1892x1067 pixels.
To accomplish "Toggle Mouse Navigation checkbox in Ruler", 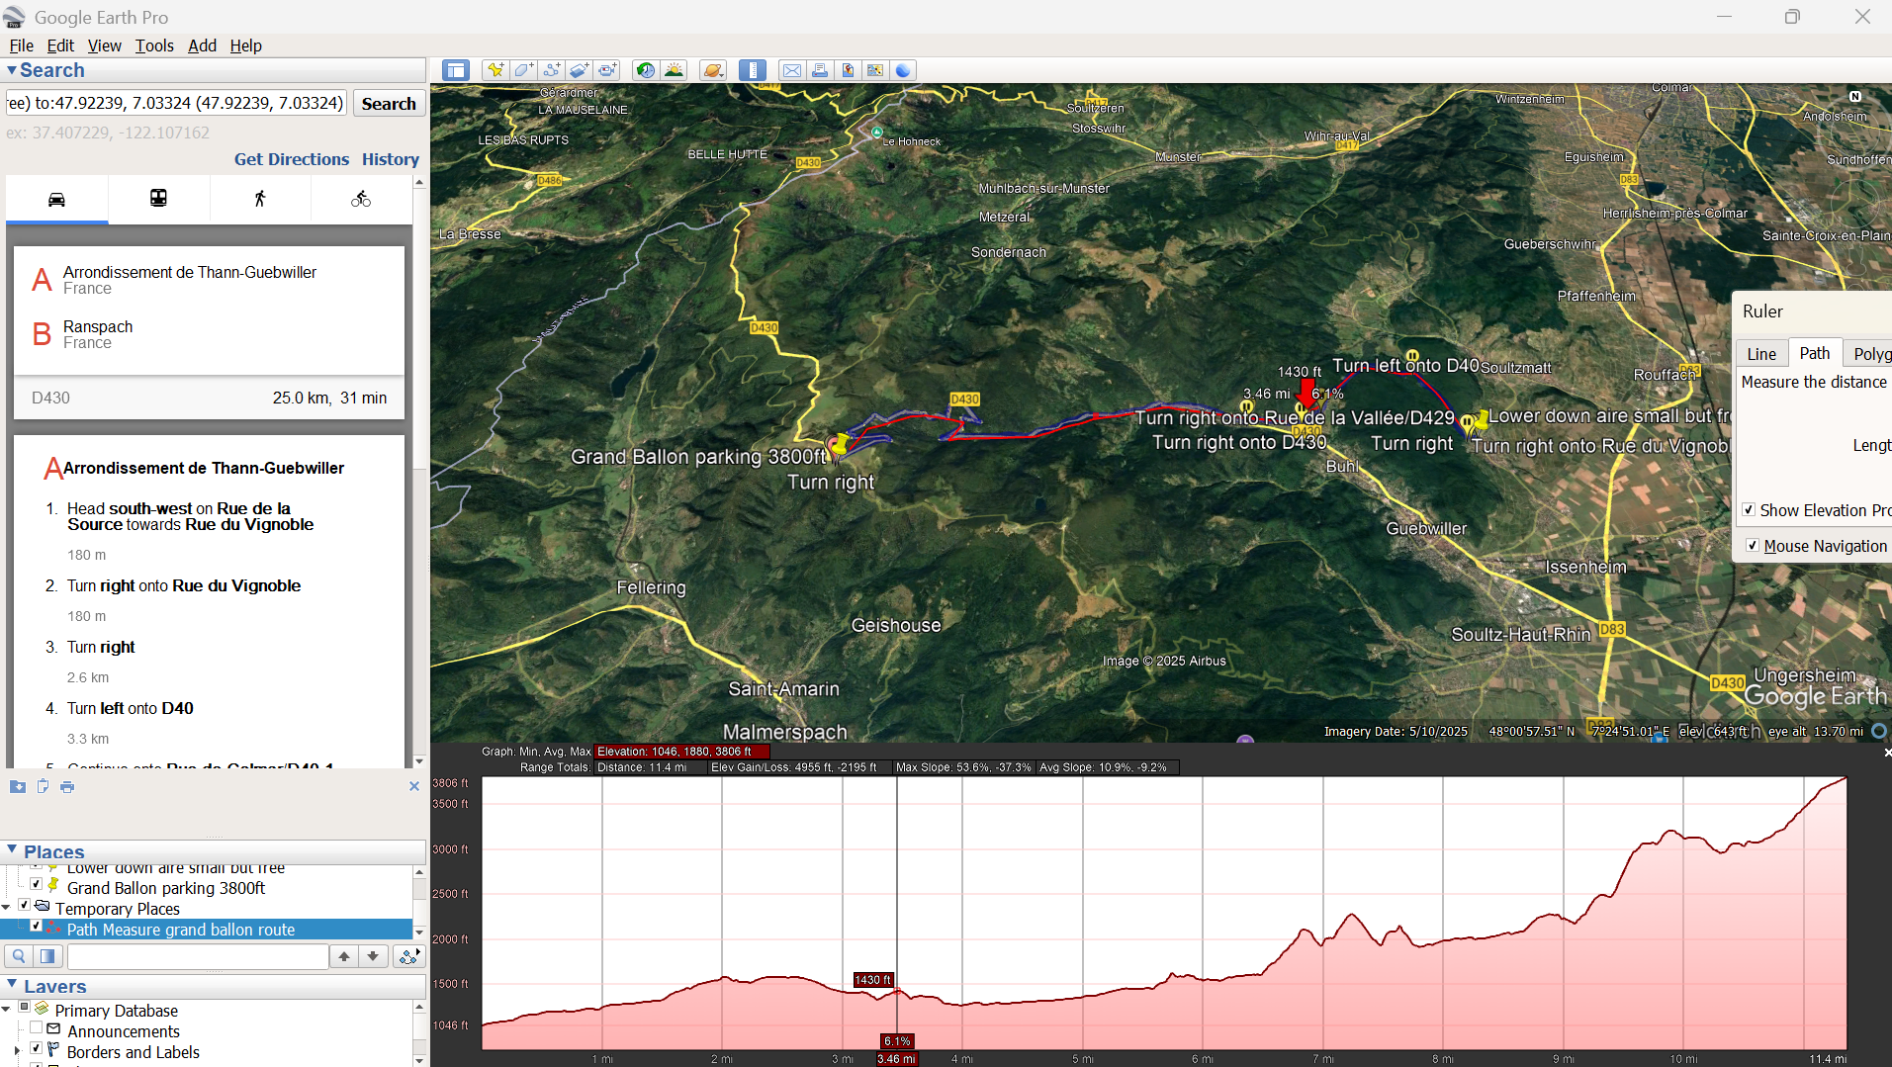I will (x=1752, y=545).
